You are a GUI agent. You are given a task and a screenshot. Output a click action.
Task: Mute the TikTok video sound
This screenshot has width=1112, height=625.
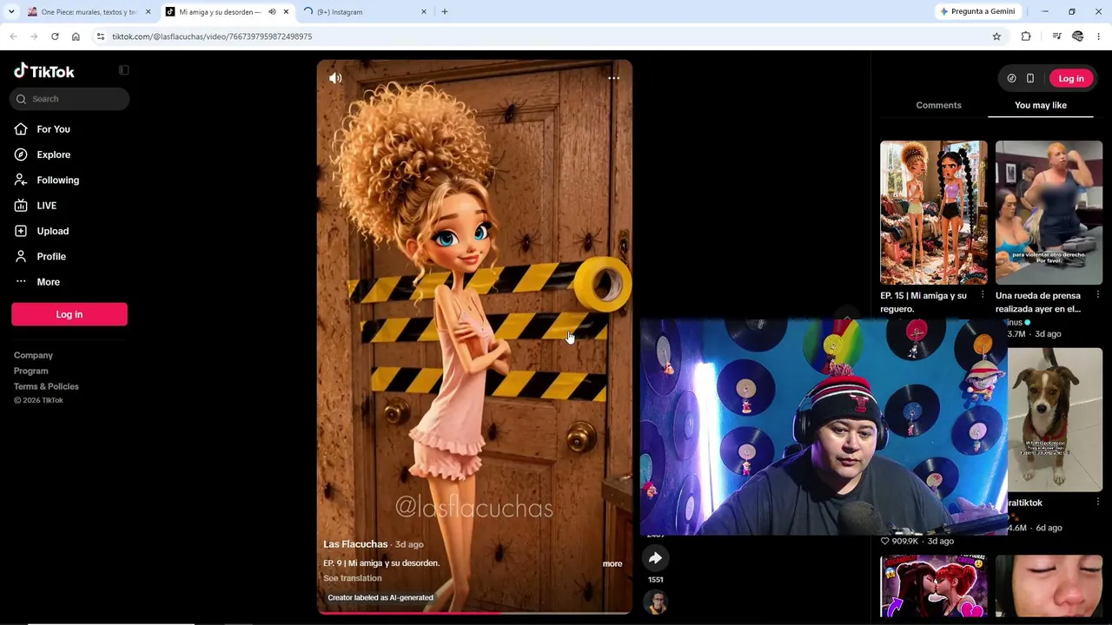(x=335, y=78)
